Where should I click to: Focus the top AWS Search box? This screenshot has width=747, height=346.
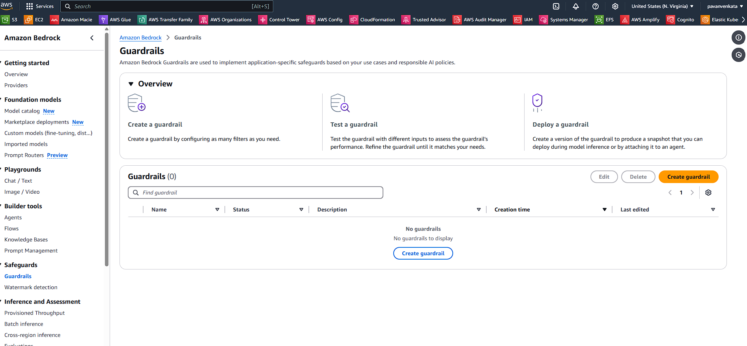[166, 6]
